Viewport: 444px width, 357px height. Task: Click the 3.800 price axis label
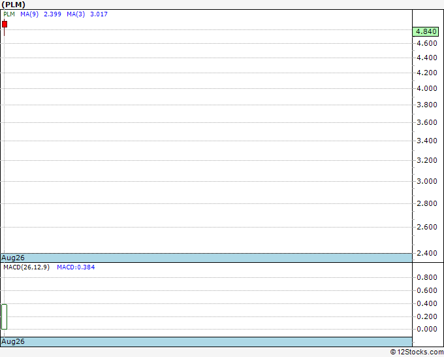point(427,105)
